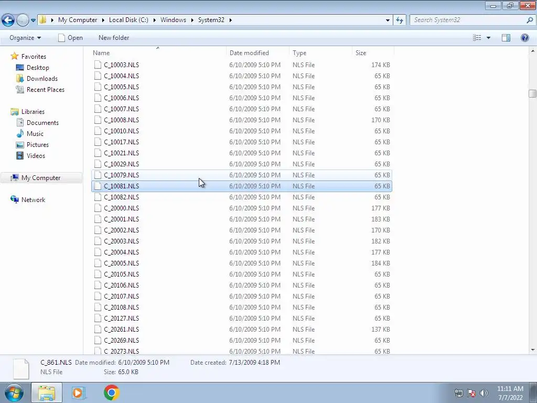Open Desktop in the navigation pane
The width and height of the screenshot is (537, 403).
38,68
